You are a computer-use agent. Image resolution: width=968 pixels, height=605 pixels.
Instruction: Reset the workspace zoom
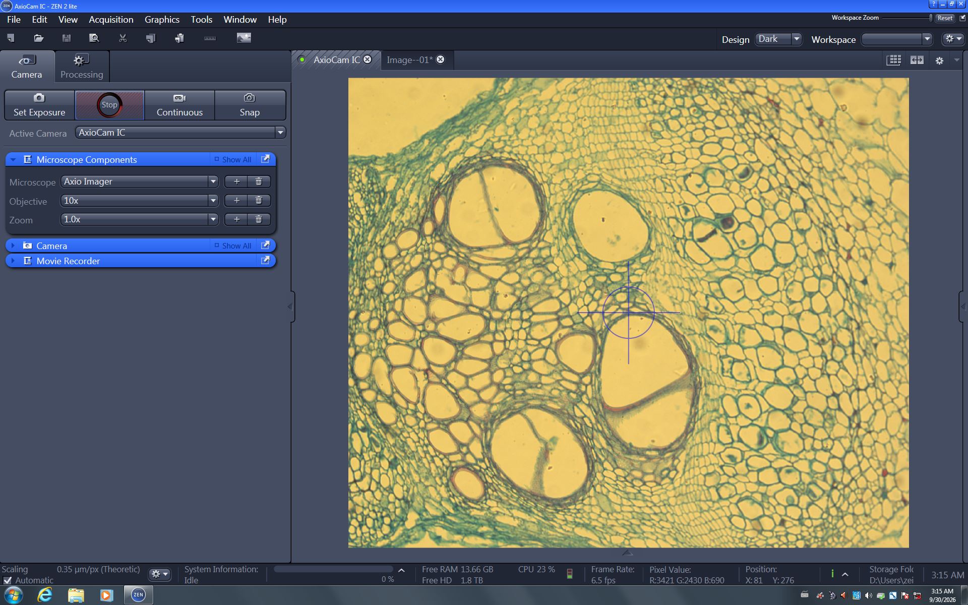(945, 18)
